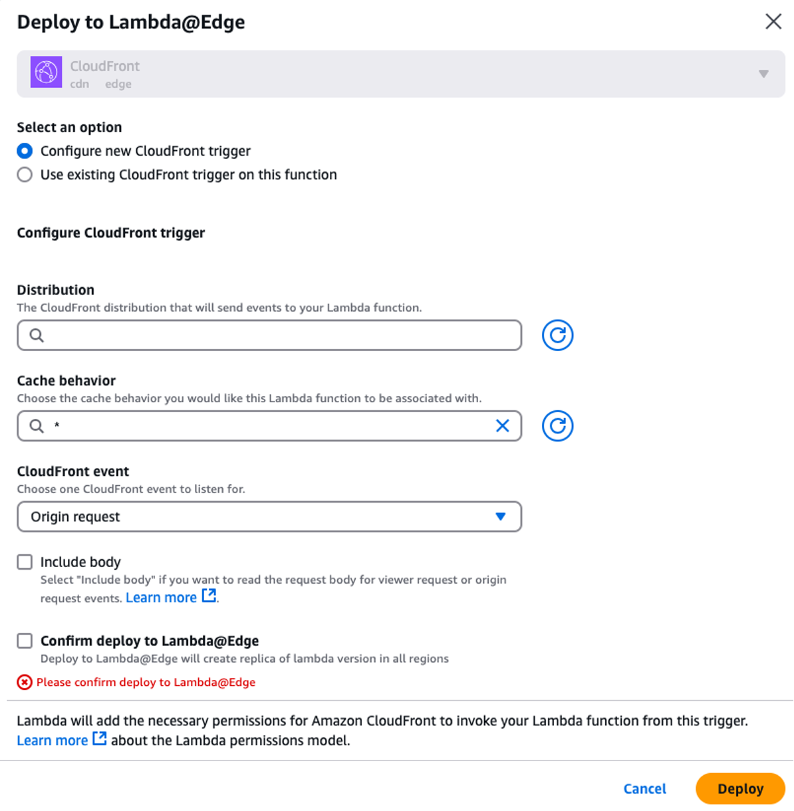
Task: Click inside the Distribution search input
Action: point(266,335)
